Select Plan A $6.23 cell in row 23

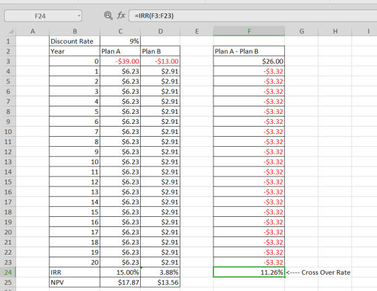click(x=121, y=263)
